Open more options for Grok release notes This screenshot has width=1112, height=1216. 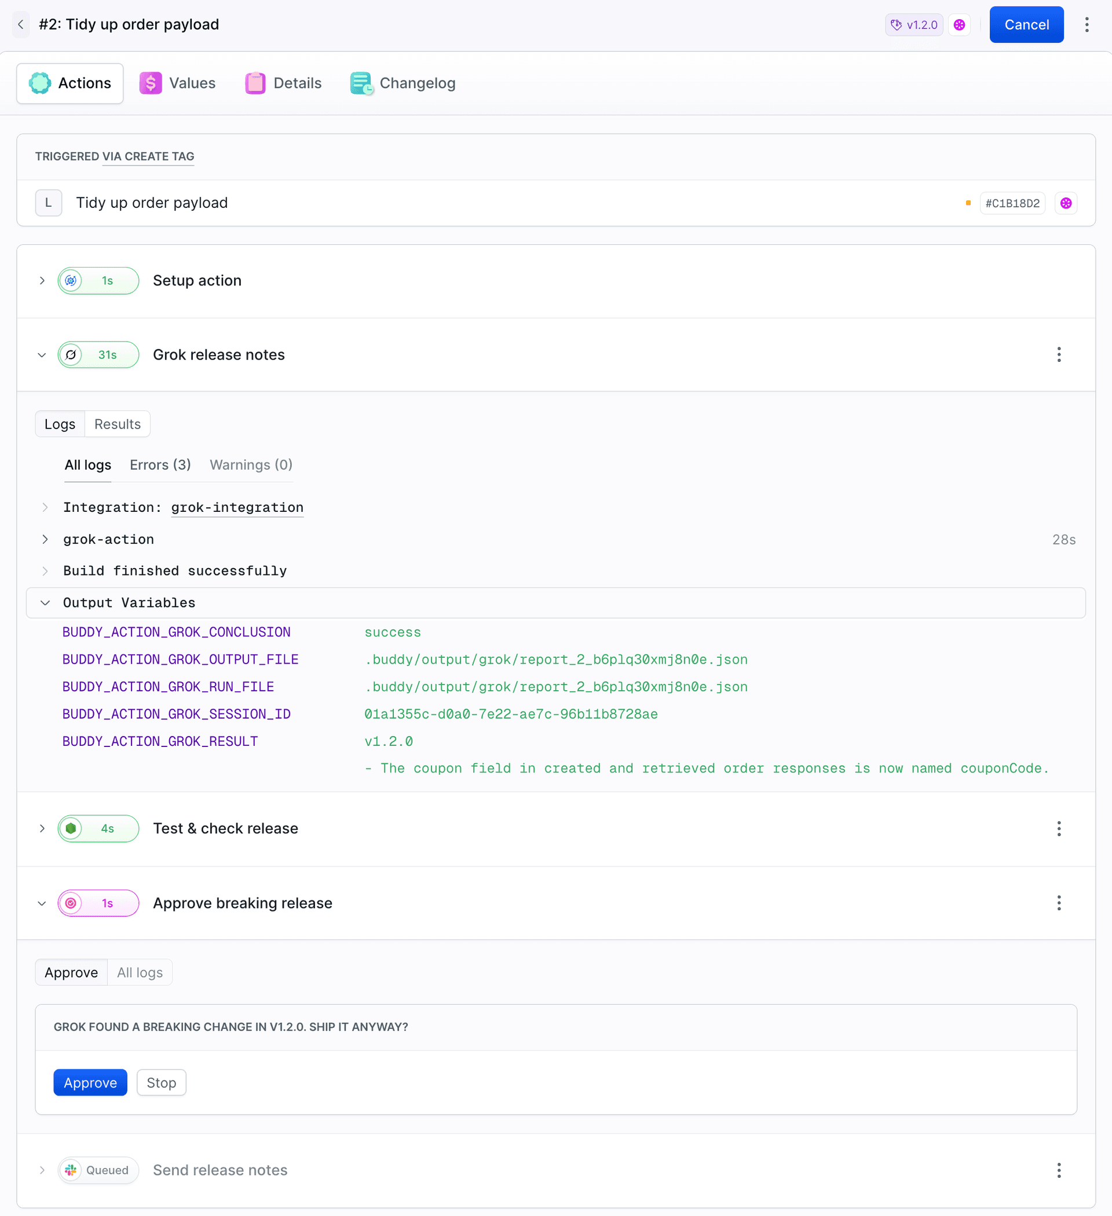click(1058, 354)
